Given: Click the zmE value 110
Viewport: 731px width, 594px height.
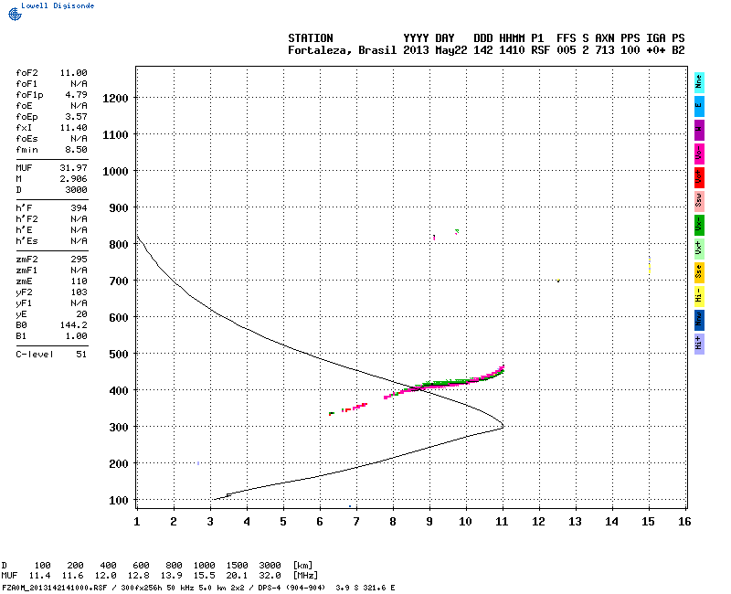Looking at the screenshot, I should click(79, 281).
